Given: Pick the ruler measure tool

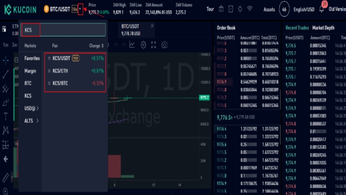Looking at the screenshot, I should (6, 177).
